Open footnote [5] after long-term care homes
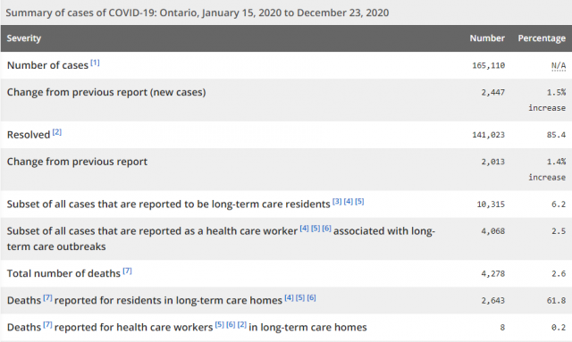The width and height of the screenshot is (572, 342). (x=300, y=297)
